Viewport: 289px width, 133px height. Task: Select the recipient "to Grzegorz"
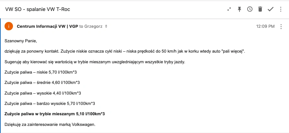[x=91, y=26]
